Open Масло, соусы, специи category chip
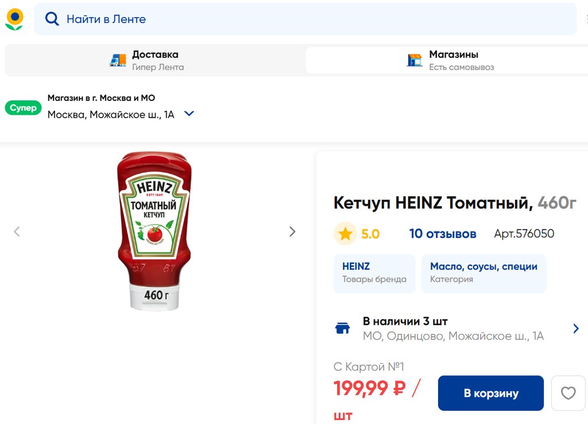Screen dimensions: 588x424 pyautogui.click(x=483, y=273)
